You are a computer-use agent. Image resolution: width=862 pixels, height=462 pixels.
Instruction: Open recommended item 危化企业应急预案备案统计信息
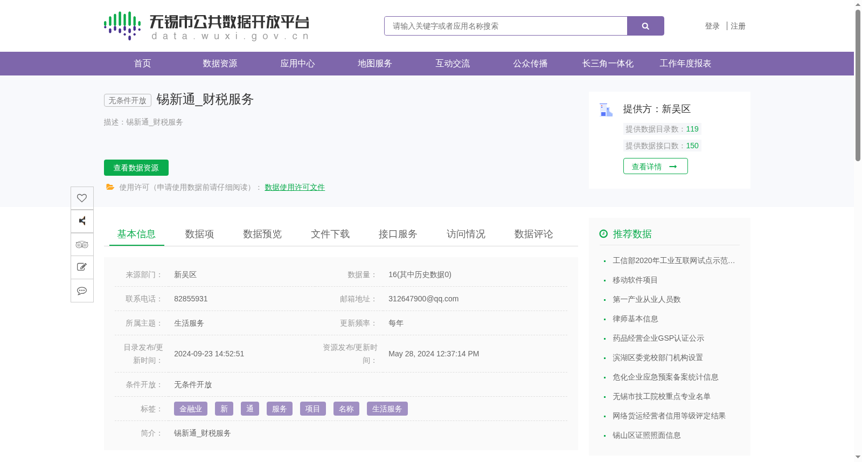point(665,377)
